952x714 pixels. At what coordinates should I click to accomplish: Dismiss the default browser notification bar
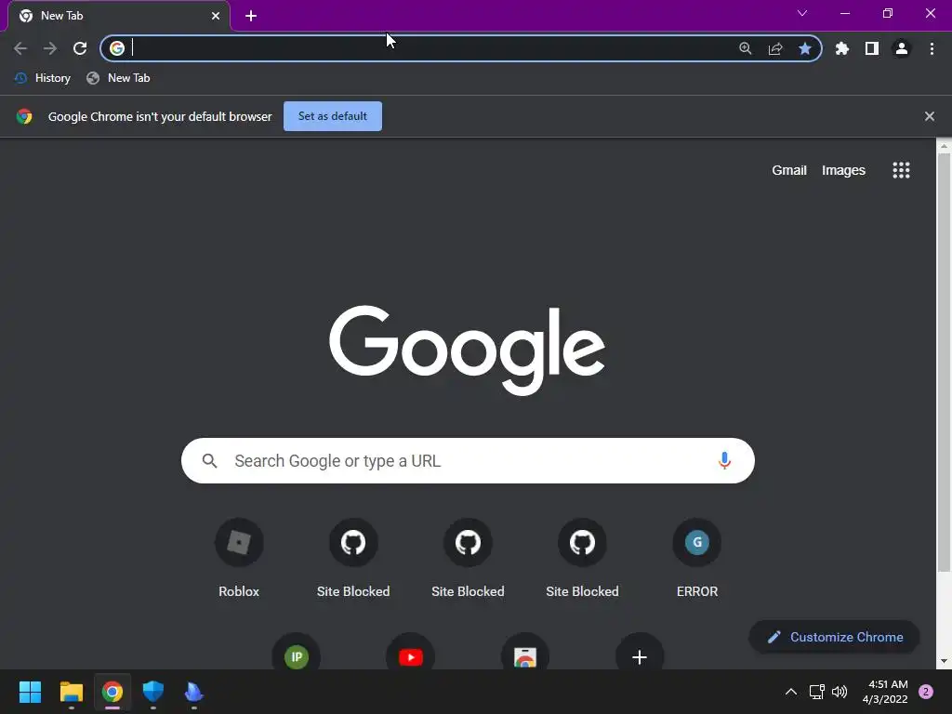coord(929,116)
